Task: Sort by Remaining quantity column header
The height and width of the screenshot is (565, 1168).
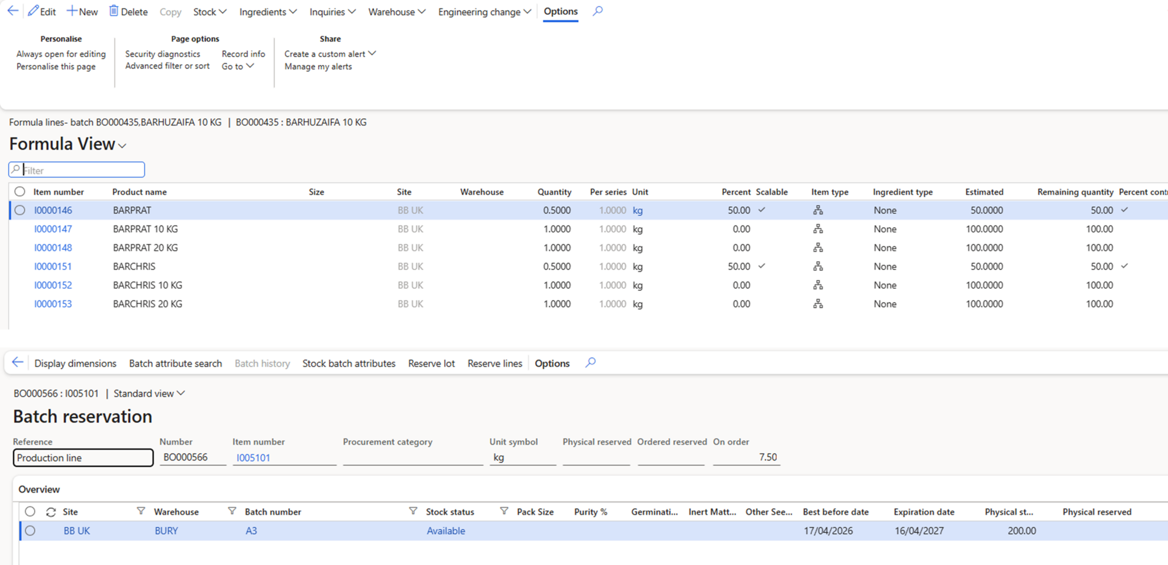Action: point(1075,192)
